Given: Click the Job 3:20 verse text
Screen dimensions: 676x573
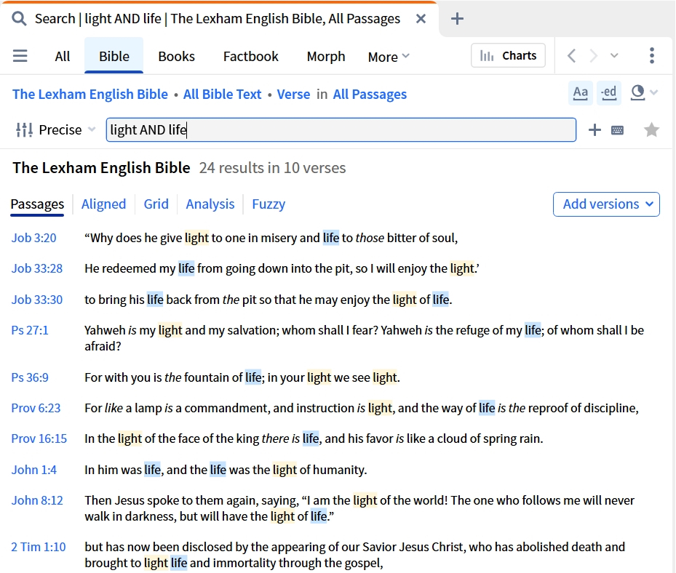Looking at the screenshot, I should click(x=271, y=238).
